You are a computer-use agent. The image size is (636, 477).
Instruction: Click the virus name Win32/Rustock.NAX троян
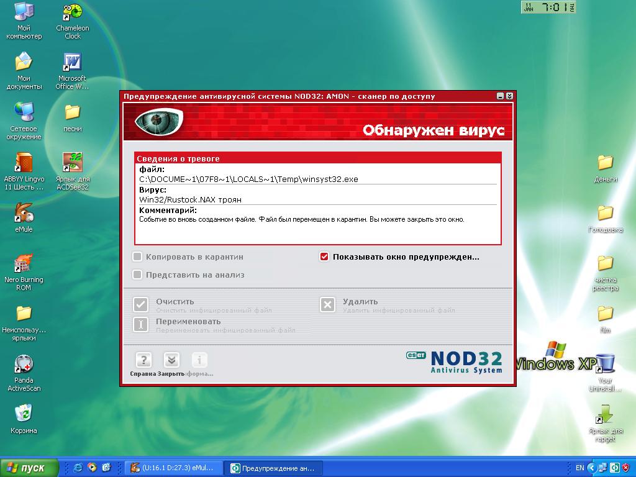(190, 199)
